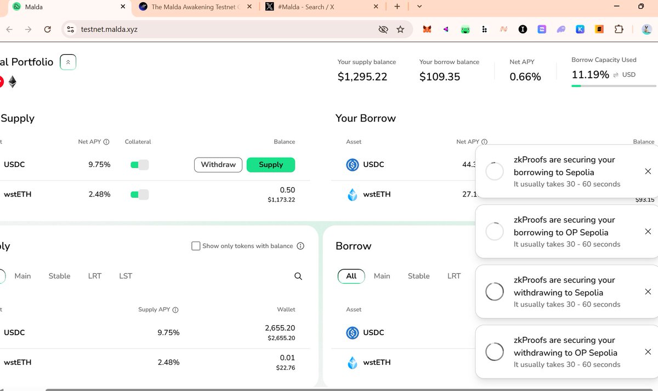
Task: Open the green frog extension
Action: pos(465,30)
